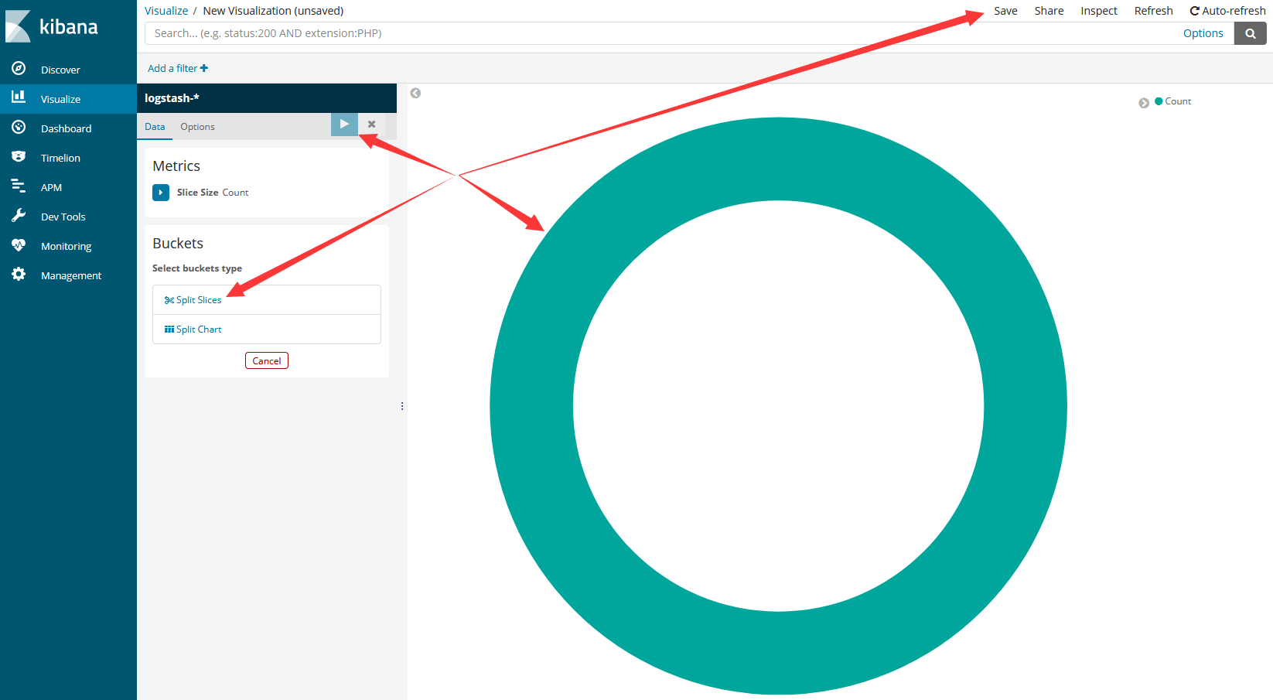The height and width of the screenshot is (700, 1273).
Task: Go to Visualize breadcrumb link
Action: pos(166,11)
